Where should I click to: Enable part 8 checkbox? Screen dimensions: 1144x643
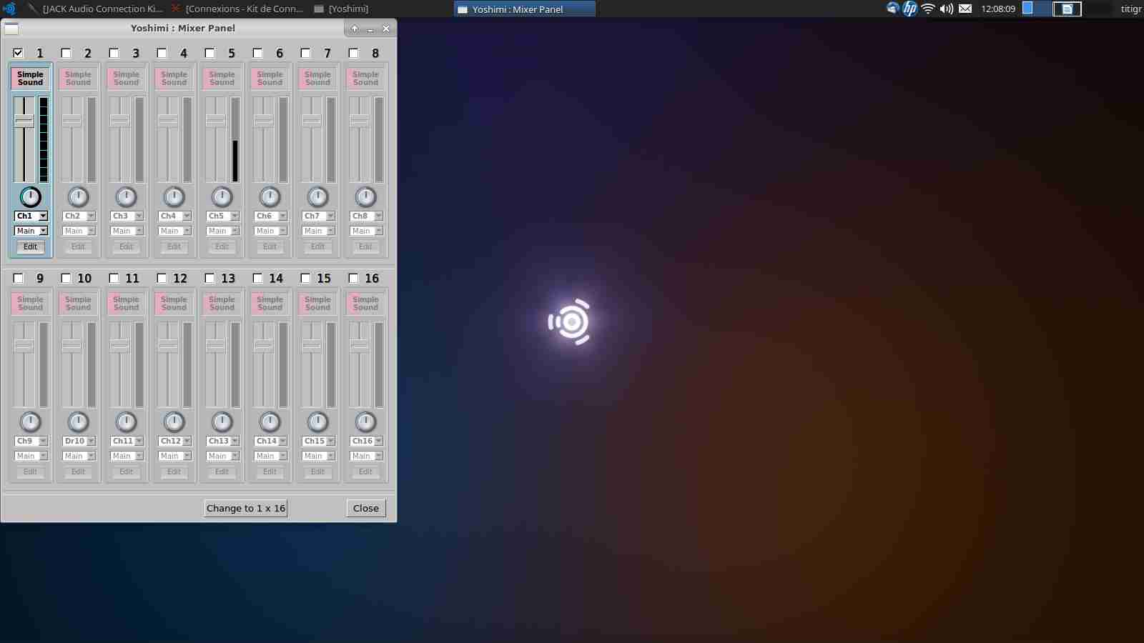[x=353, y=53]
